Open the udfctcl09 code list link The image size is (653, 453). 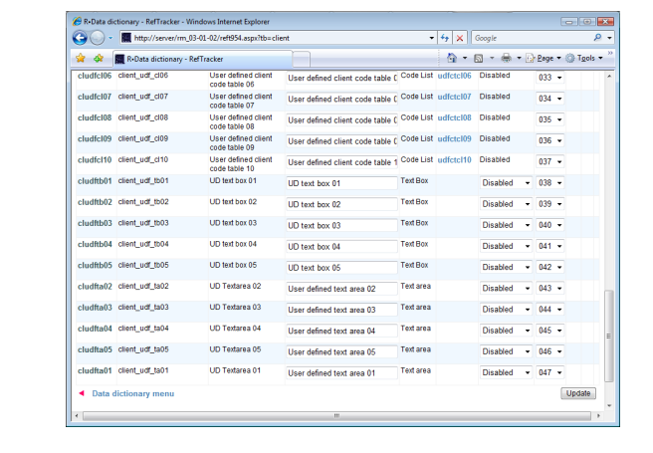[454, 138]
